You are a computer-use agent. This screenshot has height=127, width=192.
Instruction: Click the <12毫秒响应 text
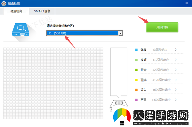pos(161,60)
